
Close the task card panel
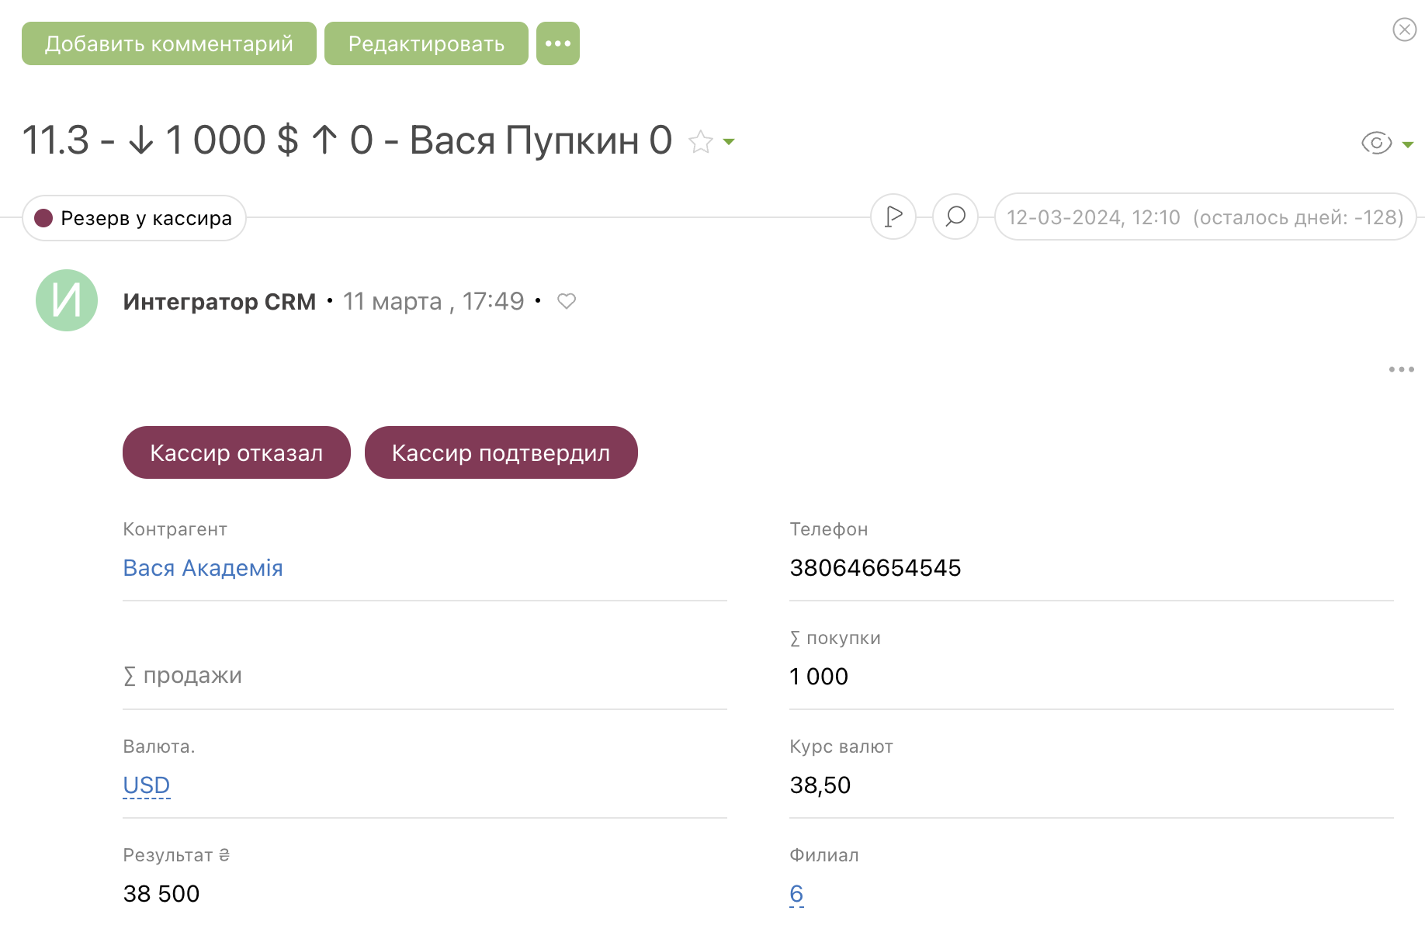click(x=1404, y=29)
